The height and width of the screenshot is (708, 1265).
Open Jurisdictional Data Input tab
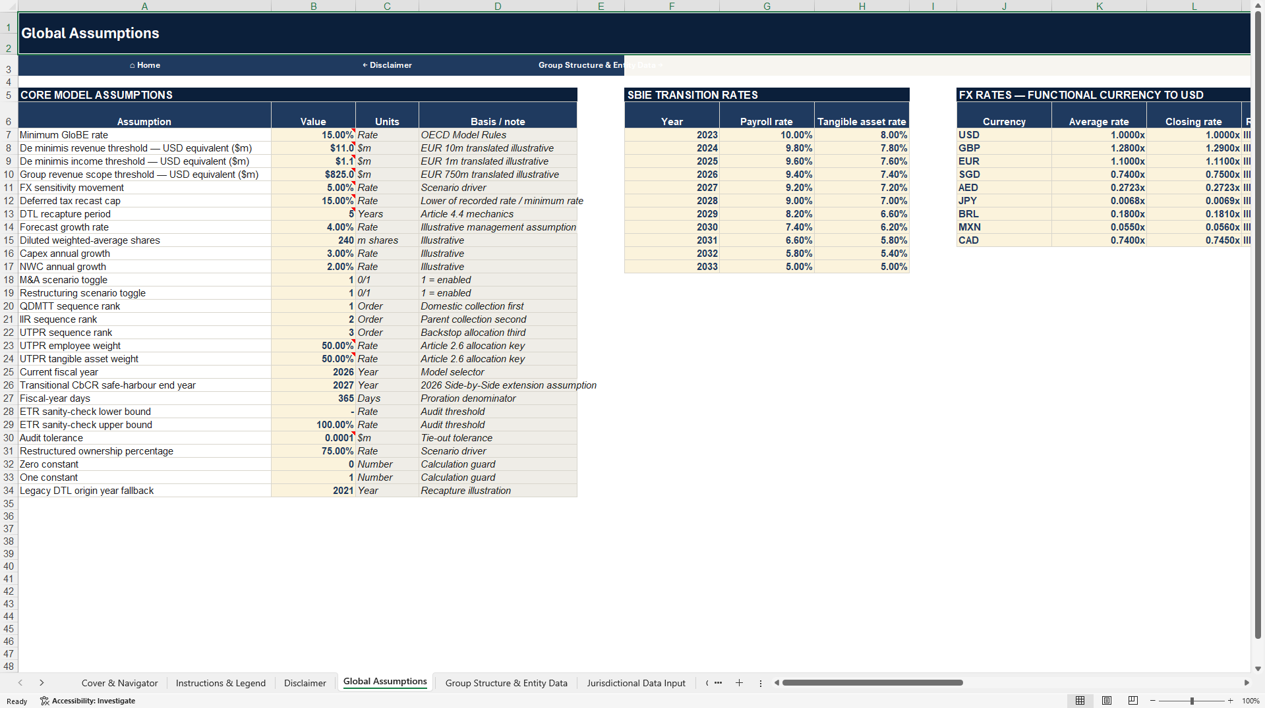coord(636,683)
